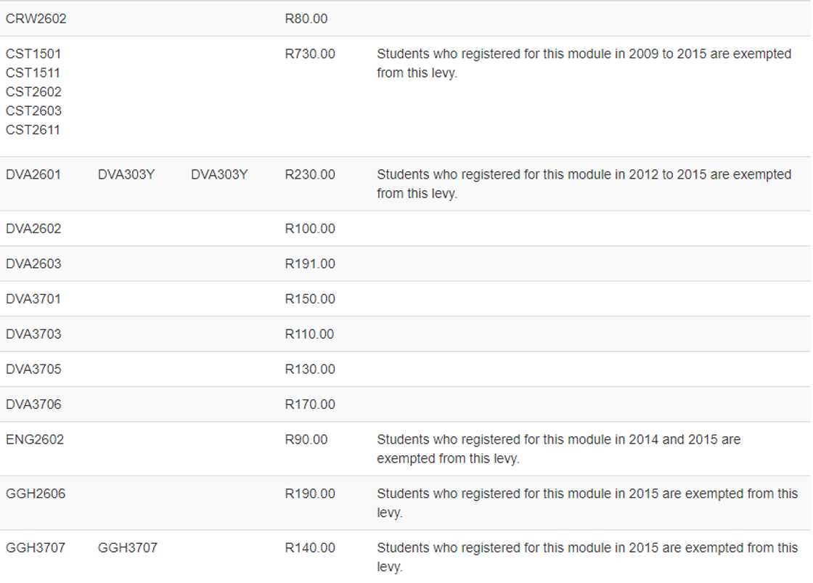Click the ENG2602 module code
Viewport: 813px width, 583px height.
[35, 439]
